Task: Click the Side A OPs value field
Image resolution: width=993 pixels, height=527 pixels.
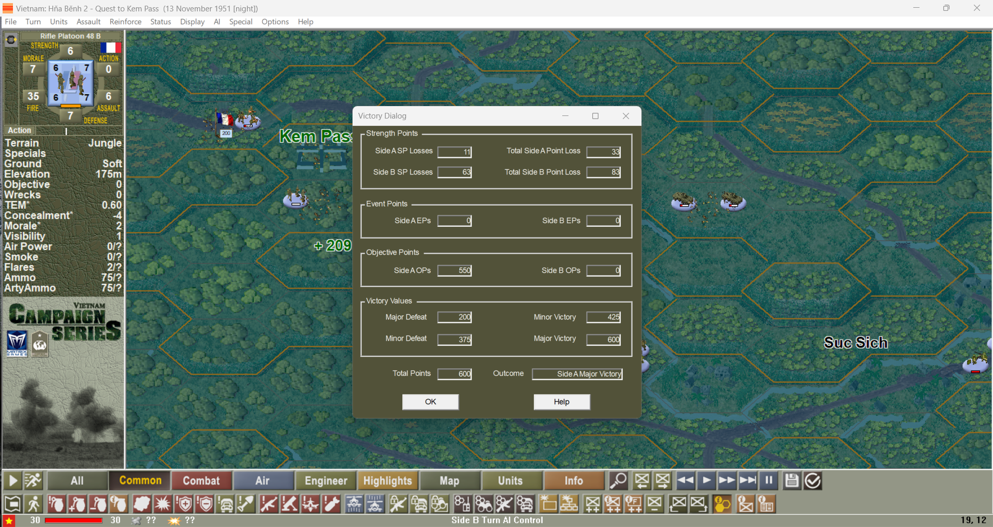Action: coord(455,270)
